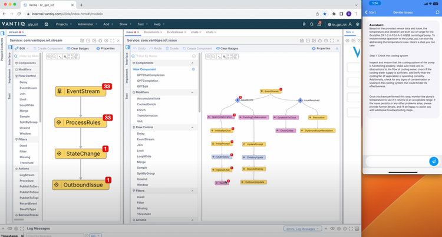Click the send message button in chat
The width and height of the screenshot is (442, 237).
(x=434, y=161)
